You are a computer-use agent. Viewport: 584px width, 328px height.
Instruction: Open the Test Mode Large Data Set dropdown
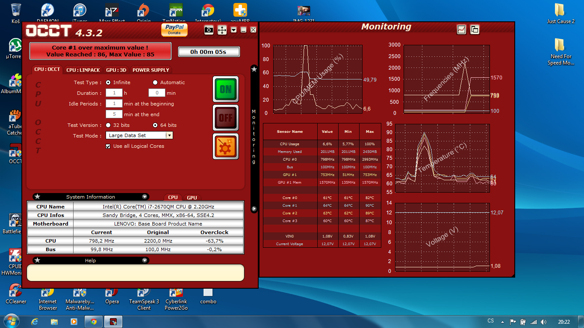tap(139, 135)
